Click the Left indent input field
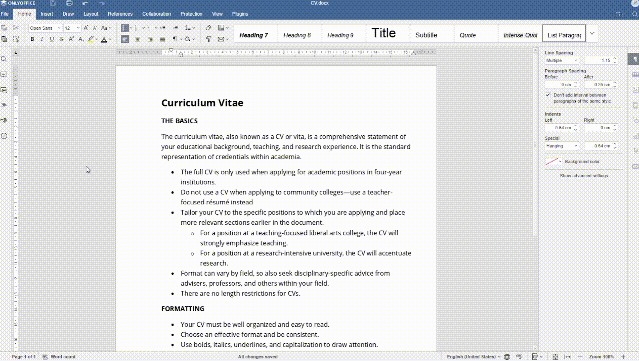Screen dimensions: 639x361 pyautogui.click(x=559, y=128)
